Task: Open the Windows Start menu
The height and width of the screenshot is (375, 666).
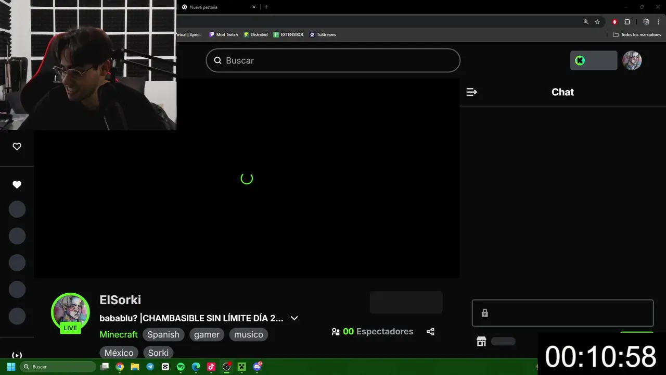Action: click(11, 367)
